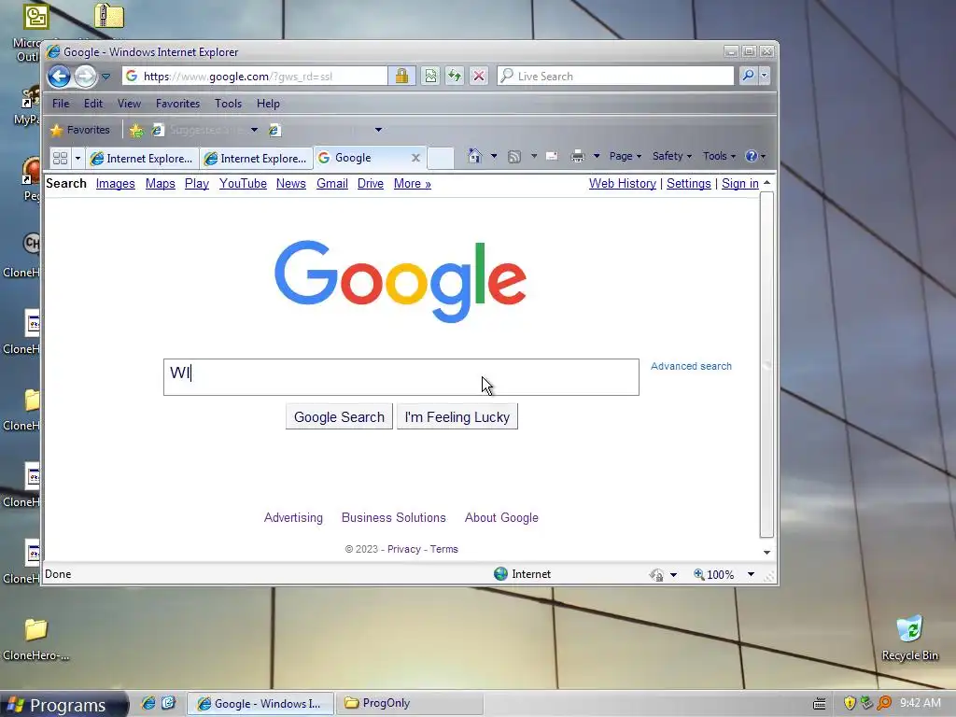Open a new blank tab
Screen dimensions: 956x717
[441, 158]
